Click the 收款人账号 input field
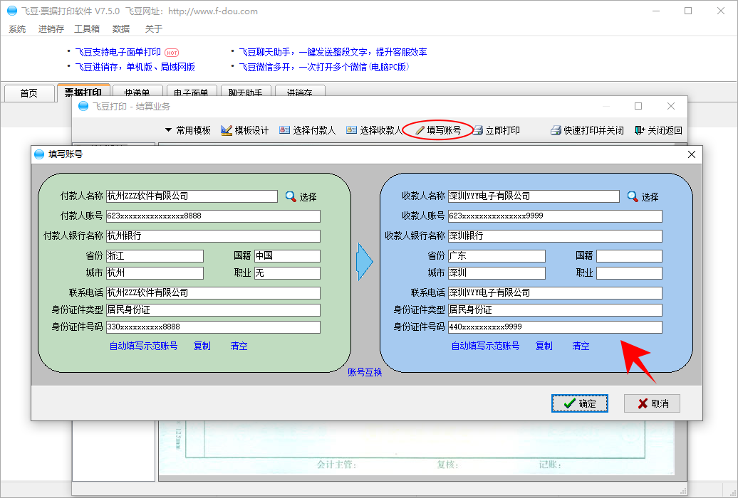Image resolution: width=738 pixels, height=498 pixels. (x=555, y=216)
